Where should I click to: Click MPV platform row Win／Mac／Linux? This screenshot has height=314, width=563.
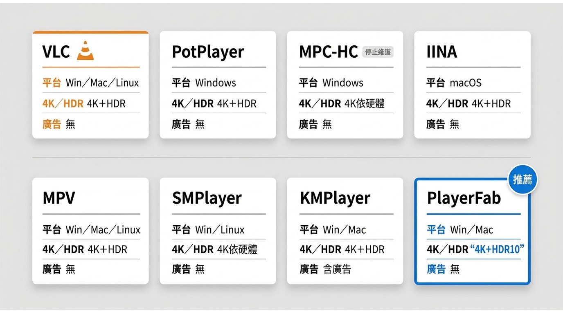(x=91, y=230)
